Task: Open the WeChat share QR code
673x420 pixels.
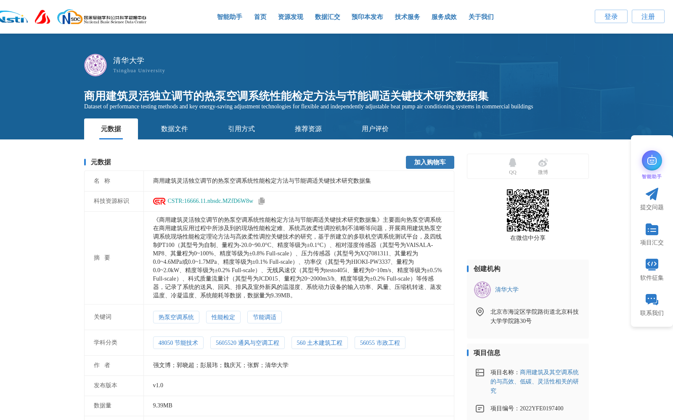Action: 528,210
